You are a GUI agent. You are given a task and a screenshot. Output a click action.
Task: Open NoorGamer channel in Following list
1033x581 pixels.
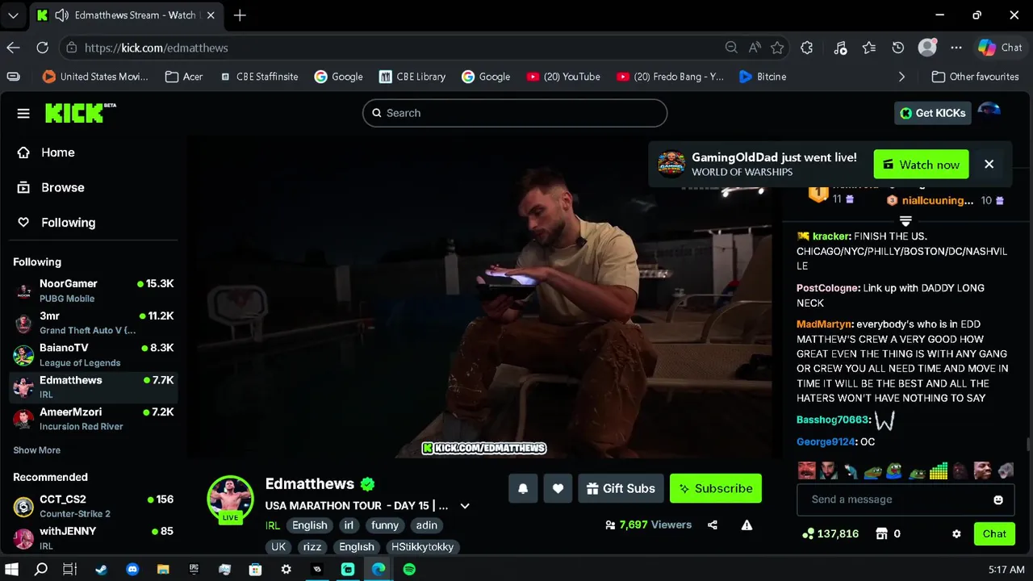[x=94, y=290]
